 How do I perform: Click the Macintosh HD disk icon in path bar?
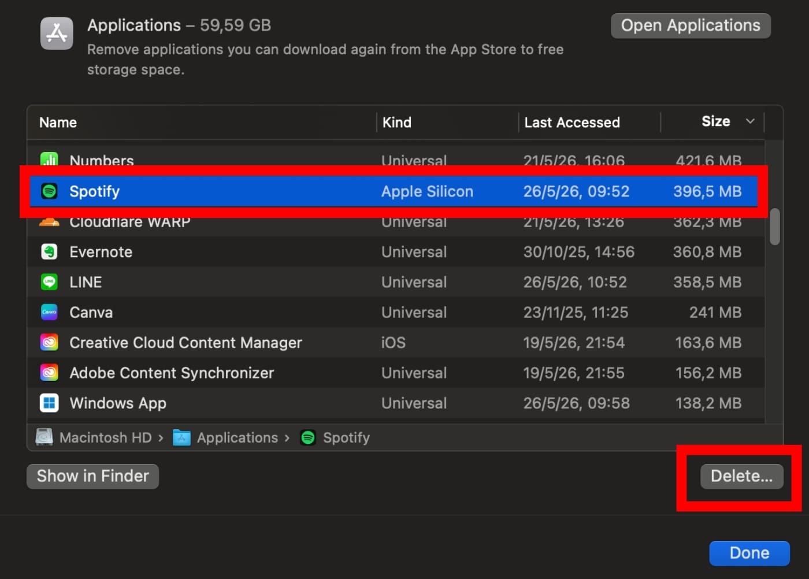point(44,437)
